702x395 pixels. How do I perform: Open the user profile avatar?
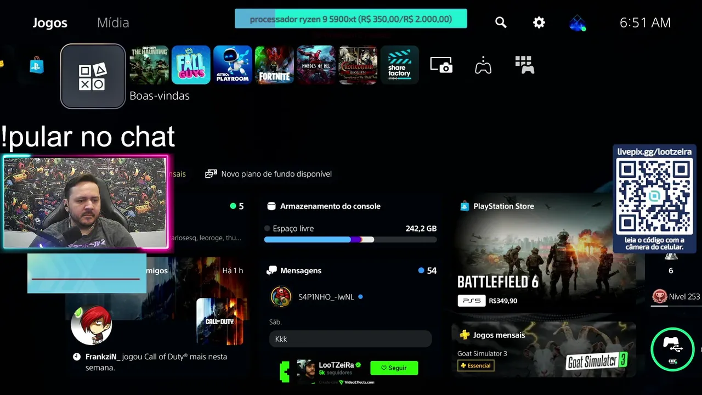click(x=578, y=22)
